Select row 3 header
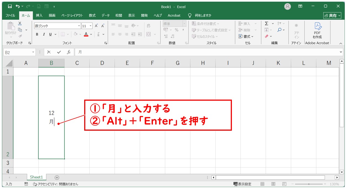Viewport: 347px width, 189px height. [8, 163]
